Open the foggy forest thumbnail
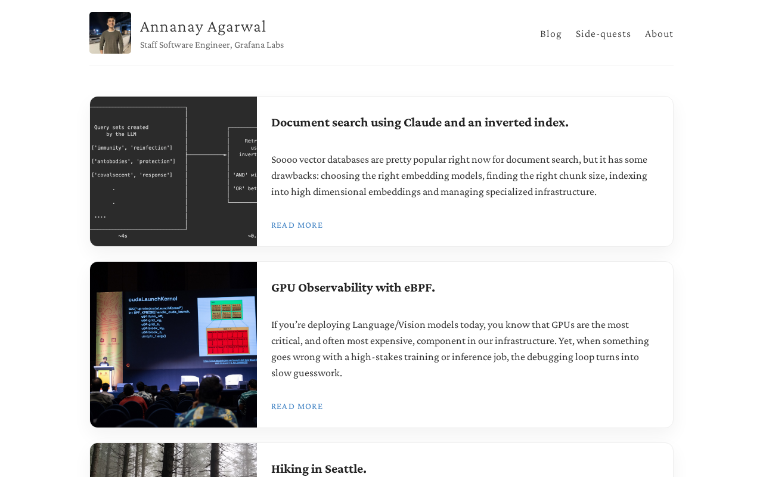 173,460
